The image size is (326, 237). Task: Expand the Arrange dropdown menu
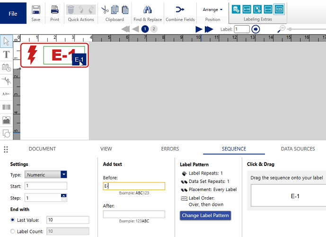click(212, 9)
